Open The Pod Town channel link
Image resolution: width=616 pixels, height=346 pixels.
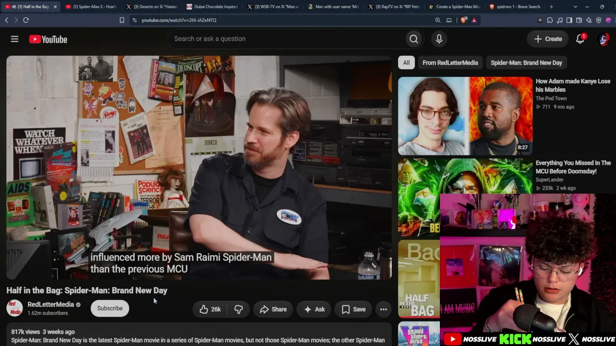tap(551, 99)
